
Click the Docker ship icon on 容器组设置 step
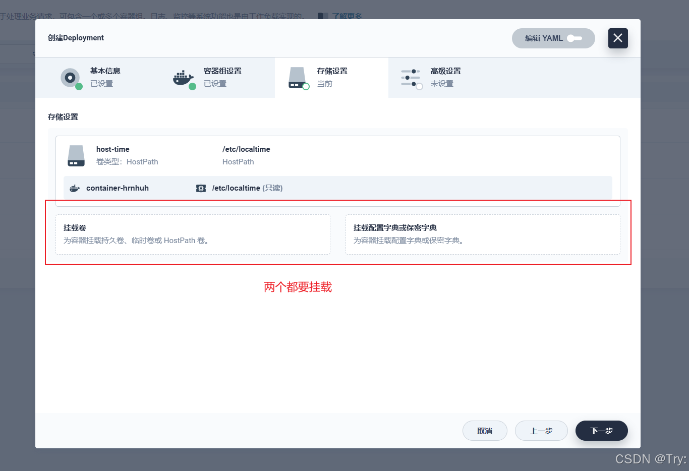[x=183, y=77]
